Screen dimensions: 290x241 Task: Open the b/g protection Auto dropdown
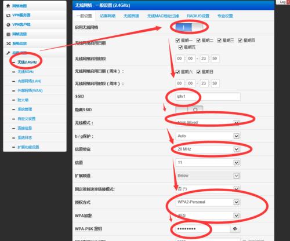point(208,136)
